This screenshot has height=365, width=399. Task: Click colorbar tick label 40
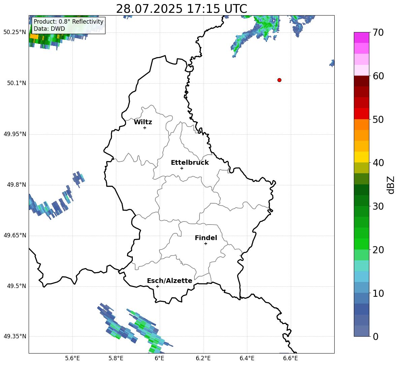[378, 163]
